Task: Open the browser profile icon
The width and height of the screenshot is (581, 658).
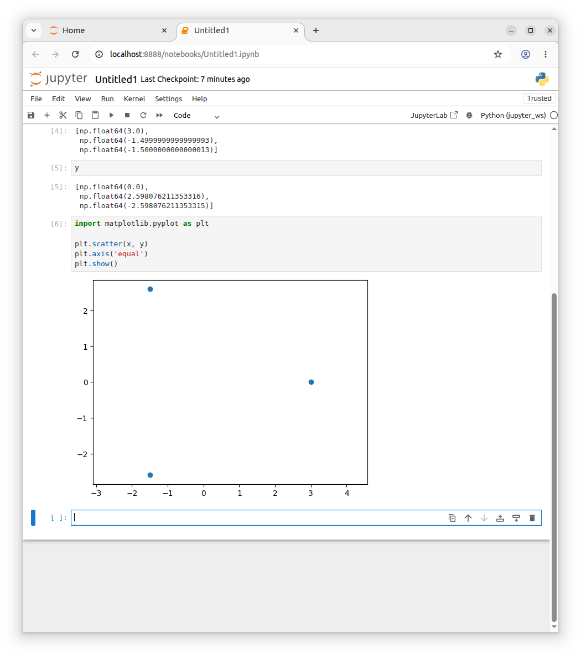Action: click(526, 54)
